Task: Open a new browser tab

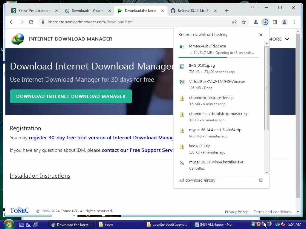Action: point(227,11)
